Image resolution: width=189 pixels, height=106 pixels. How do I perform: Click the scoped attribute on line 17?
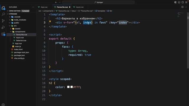click(x=65, y=79)
